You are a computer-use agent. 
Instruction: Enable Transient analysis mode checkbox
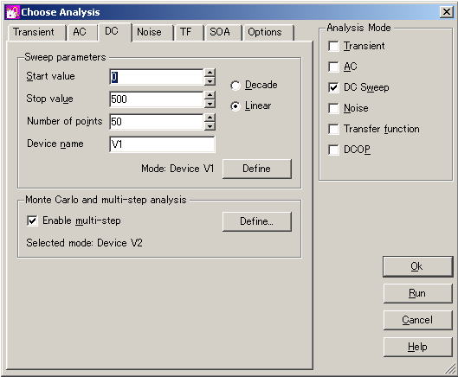[333, 46]
